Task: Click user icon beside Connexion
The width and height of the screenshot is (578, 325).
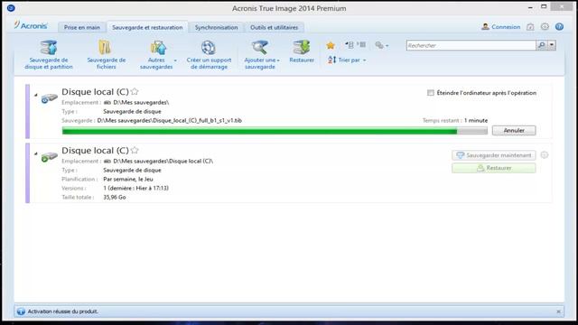Action: tap(486, 26)
